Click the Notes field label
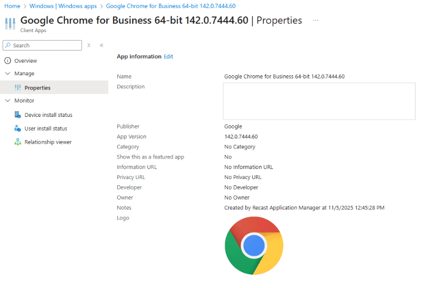Image resolution: width=425 pixels, height=288 pixels. (x=124, y=207)
